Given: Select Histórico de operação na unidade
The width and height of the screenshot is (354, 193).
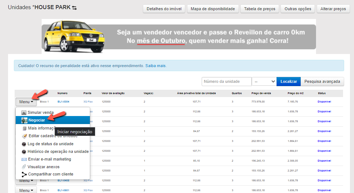Looking at the screenshot, I should click(x=58, y=151).
